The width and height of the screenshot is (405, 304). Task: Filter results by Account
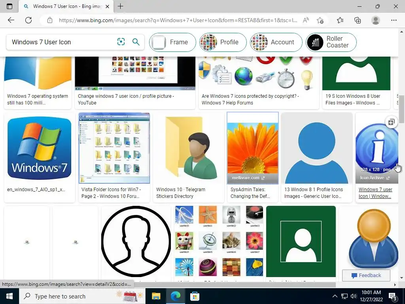(276, 42)
